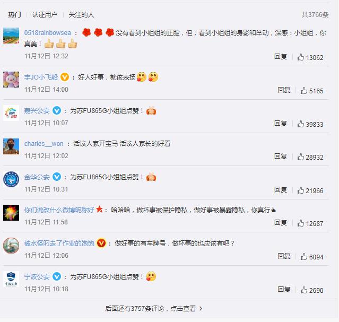Like 宁波公安's comment with 2690 likes

[x=304, y=290]
